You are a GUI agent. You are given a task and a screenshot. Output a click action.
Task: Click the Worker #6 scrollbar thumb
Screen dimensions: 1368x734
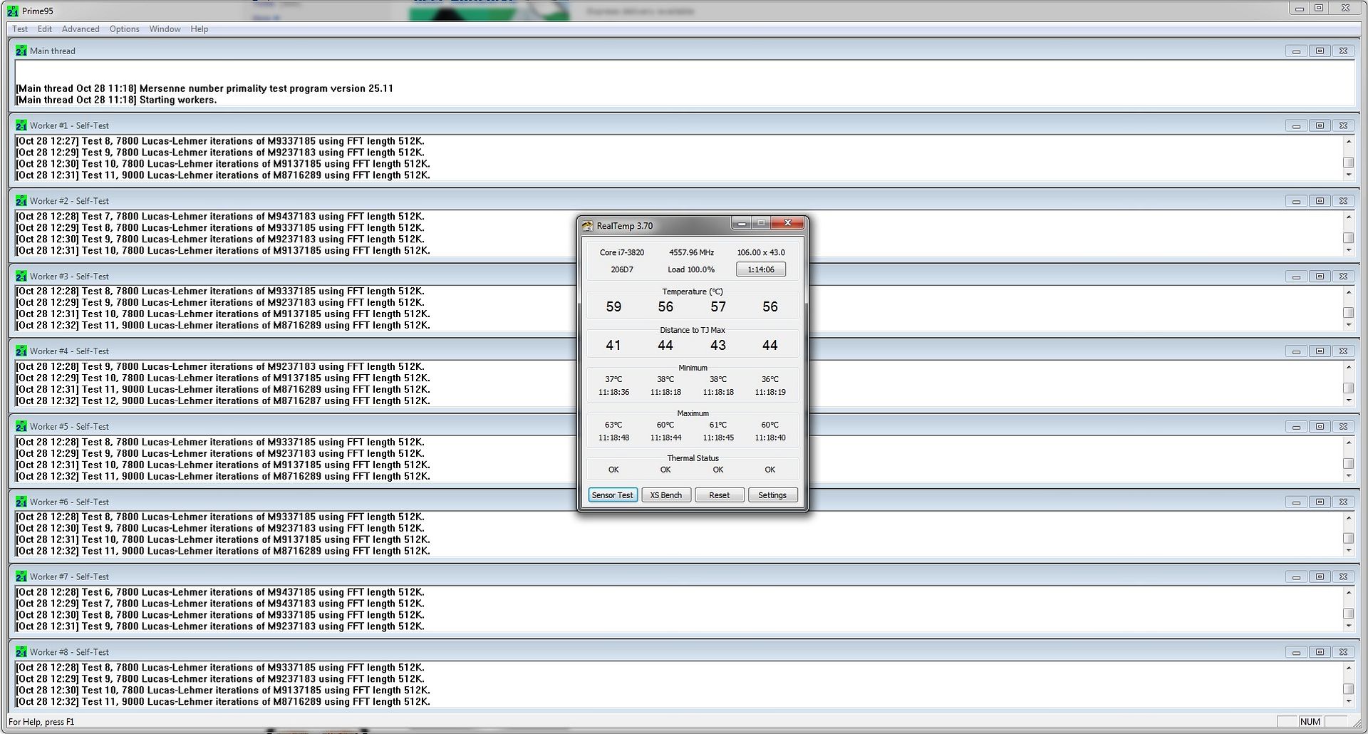point(1348,539)
